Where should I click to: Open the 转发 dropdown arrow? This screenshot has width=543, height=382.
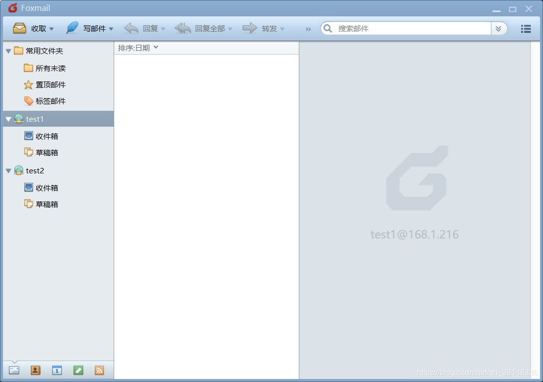click(282, 29)
